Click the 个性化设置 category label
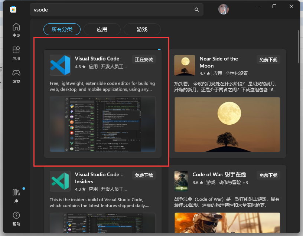Screen dimensions: 303x236 [237, 73]
